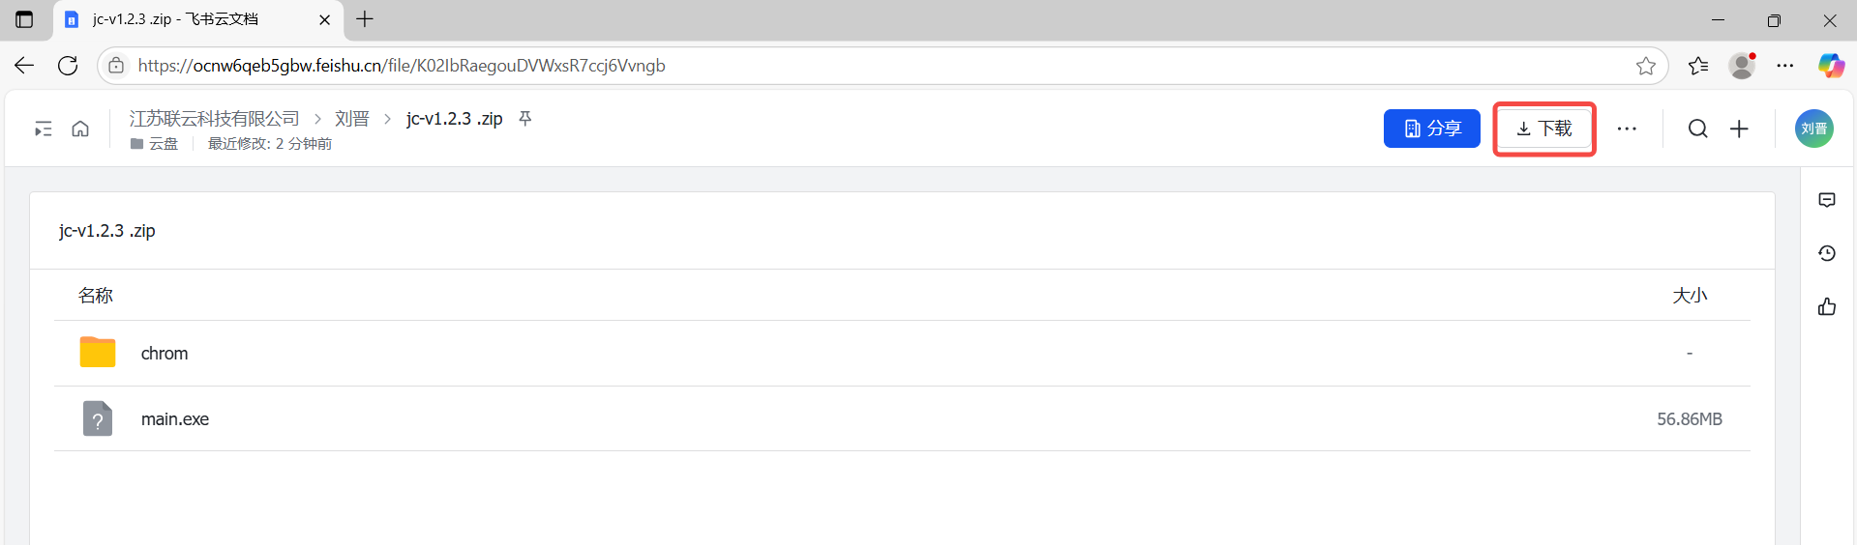Create new item with plus icon

(x=1739, y=129)
